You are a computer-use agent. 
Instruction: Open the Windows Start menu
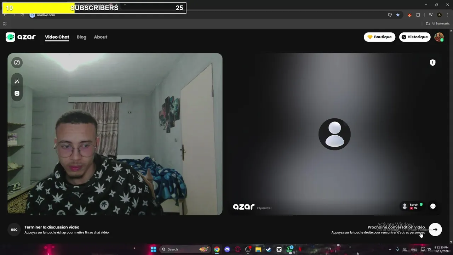tap(153, 249)
